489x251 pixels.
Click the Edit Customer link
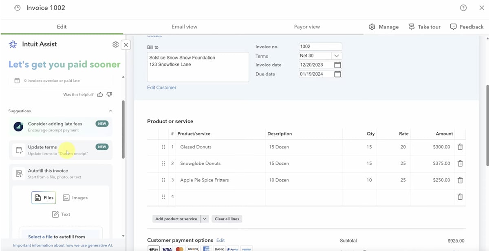click(x=161, y=87)
